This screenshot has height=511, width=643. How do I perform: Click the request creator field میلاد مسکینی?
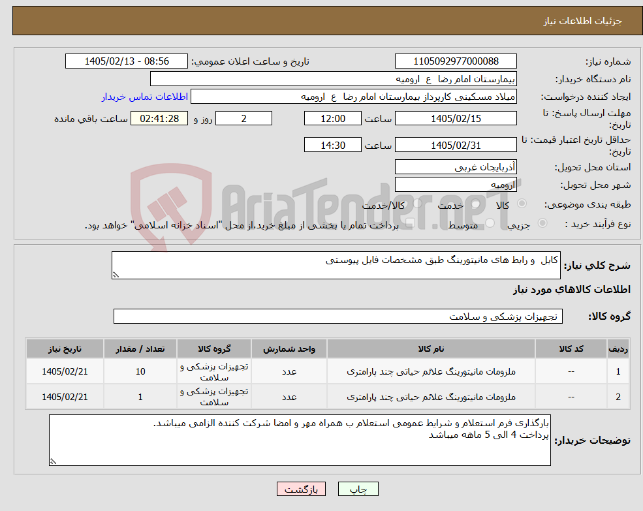coord(353,97)
